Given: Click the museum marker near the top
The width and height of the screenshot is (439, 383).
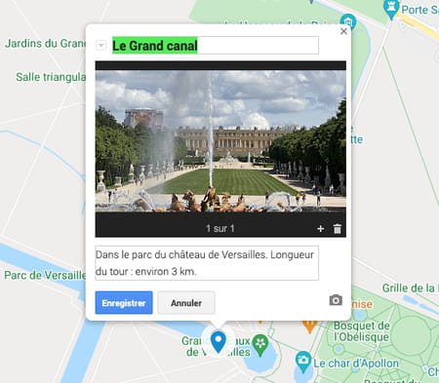Looking at the screenshot, I should [x=348, y=22].
